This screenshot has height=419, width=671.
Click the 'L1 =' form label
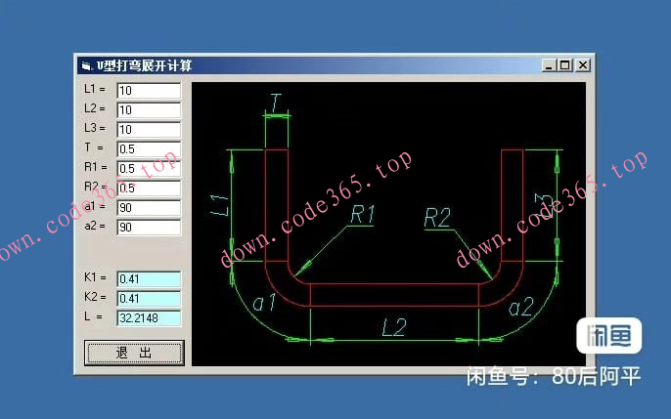coord(95,89)
